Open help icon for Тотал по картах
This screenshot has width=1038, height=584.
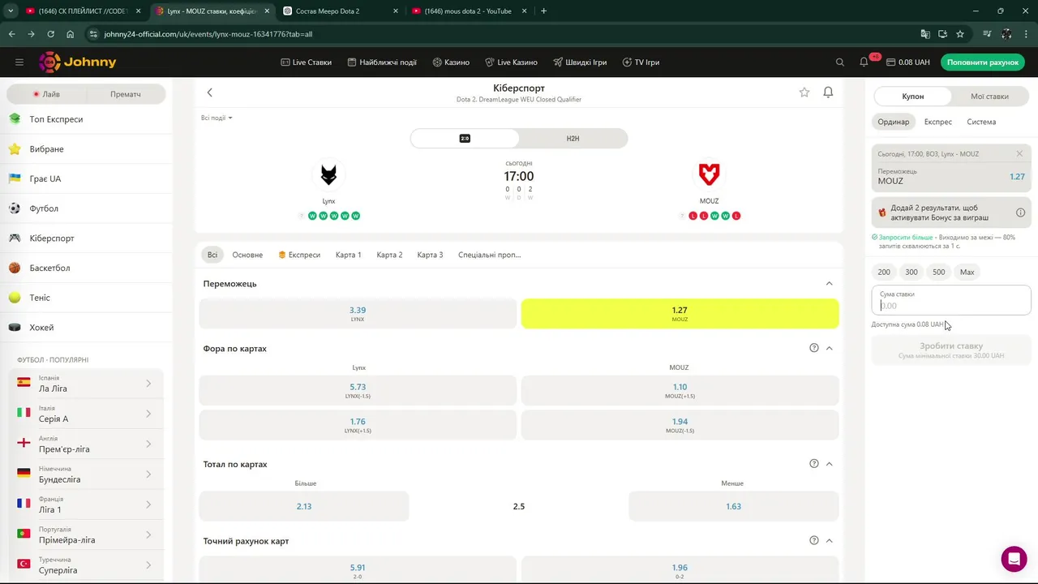pyautogui.click(x=814, y=464)
